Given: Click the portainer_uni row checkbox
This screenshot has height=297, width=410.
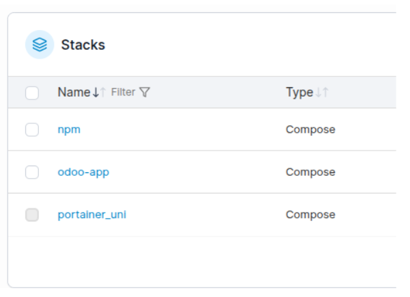Looking at the screenshot, I should (x=32, y=215).
